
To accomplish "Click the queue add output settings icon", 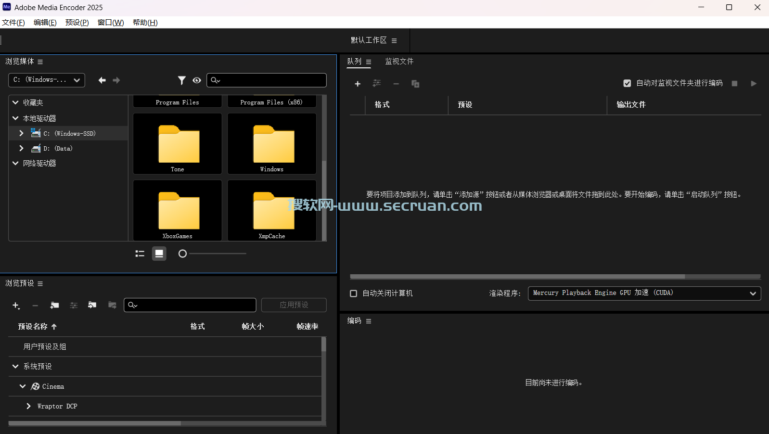I will [x=377, y=84].
